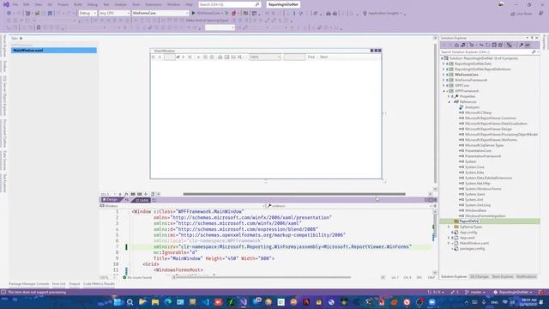Select the PresentationCore reference
The width and height of the screenshot is (549, 309).
[x=478, y=151]
